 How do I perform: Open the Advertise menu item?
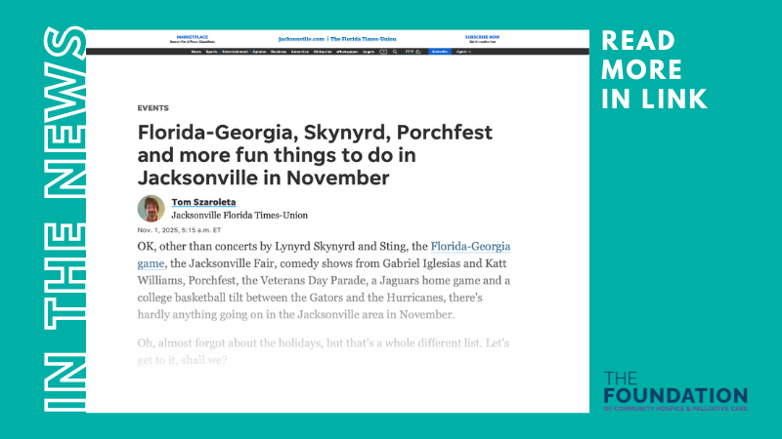point(300,52)
